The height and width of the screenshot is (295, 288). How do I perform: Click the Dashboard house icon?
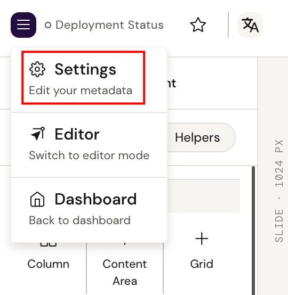(37, 199)
